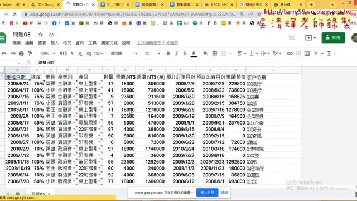Click the green 共用 share button

coord(334,38)
